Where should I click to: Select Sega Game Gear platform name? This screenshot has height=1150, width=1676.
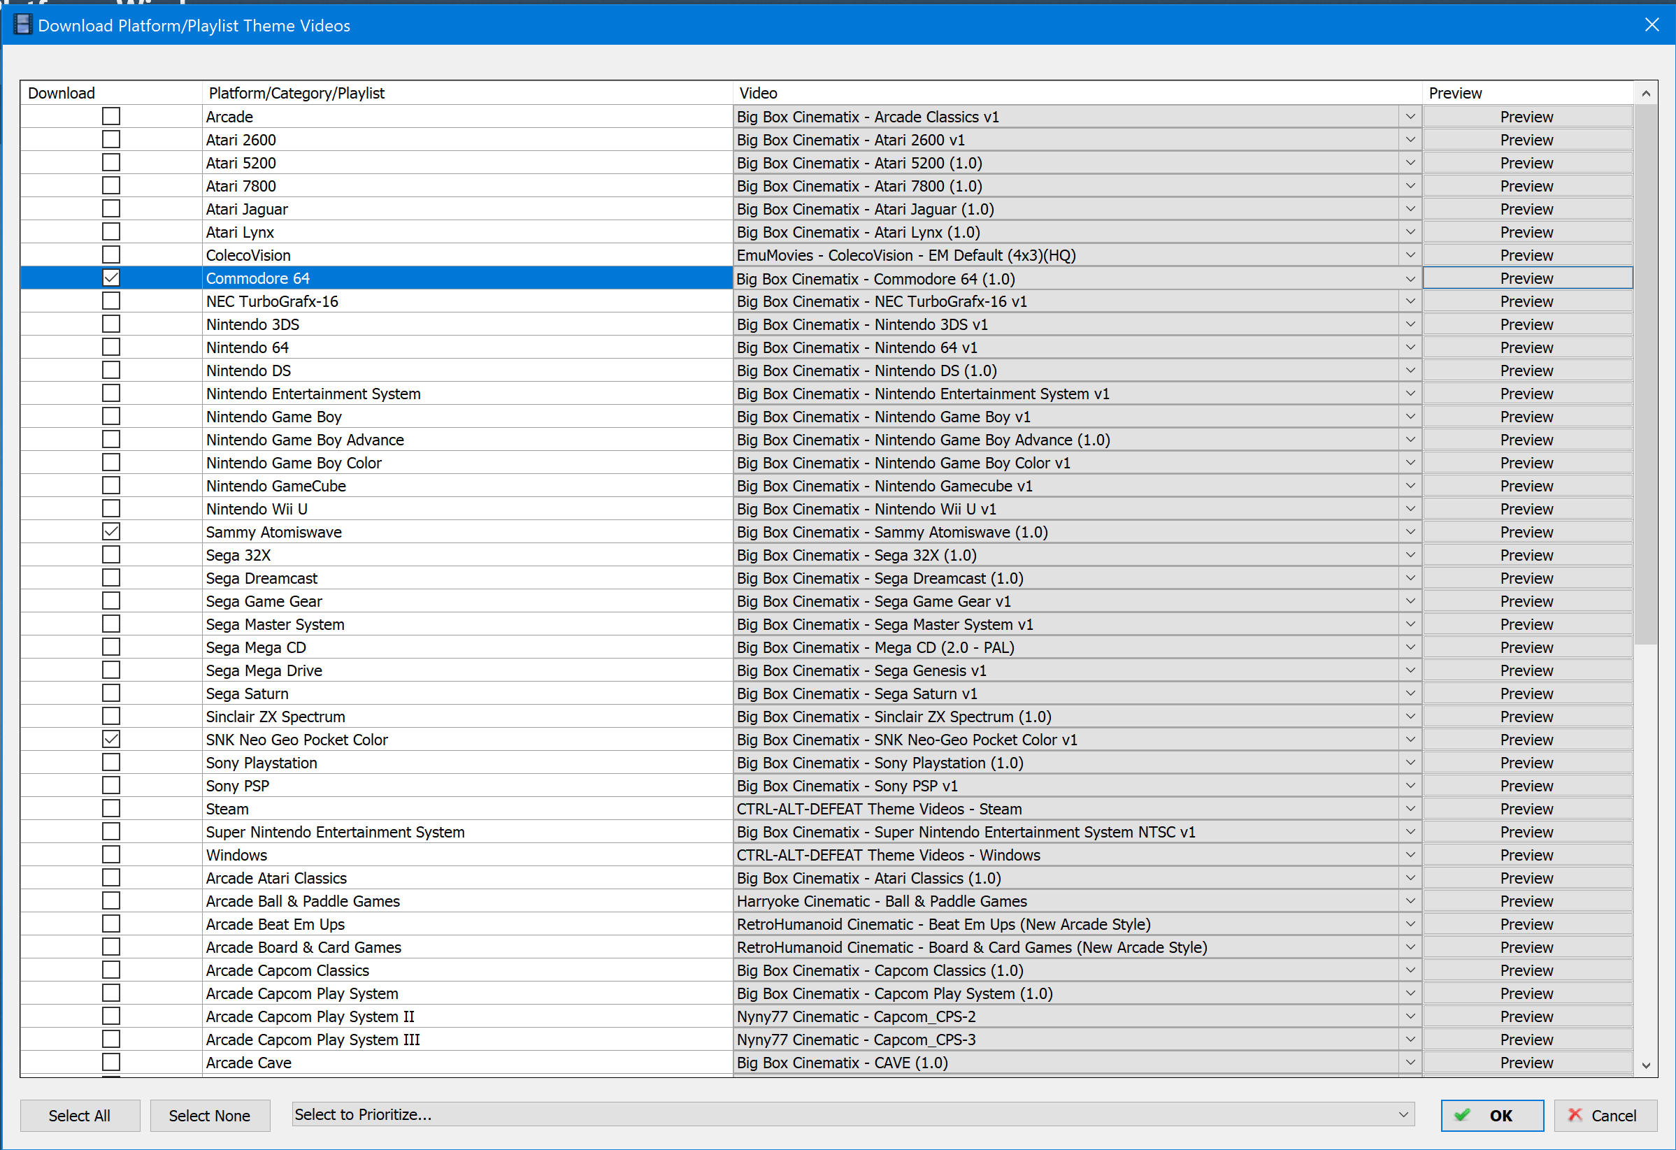(x=264, y=601)
